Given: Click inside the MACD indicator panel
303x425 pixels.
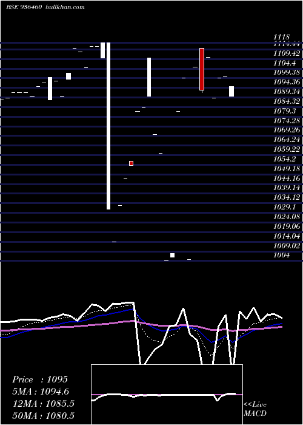Looking at the screenshot, I should (x=167, y=395).
